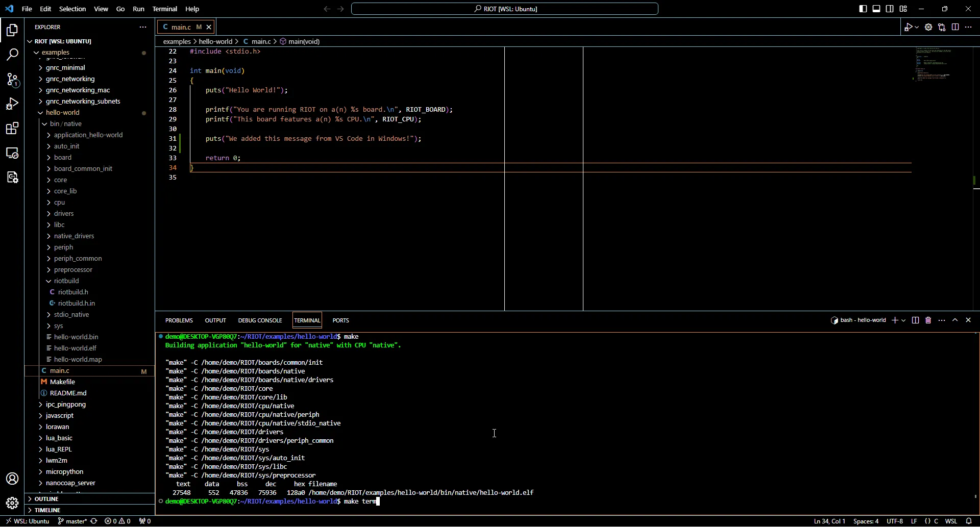Open the Search view in activity bar
980x527 pixels.
click(12, 55)
